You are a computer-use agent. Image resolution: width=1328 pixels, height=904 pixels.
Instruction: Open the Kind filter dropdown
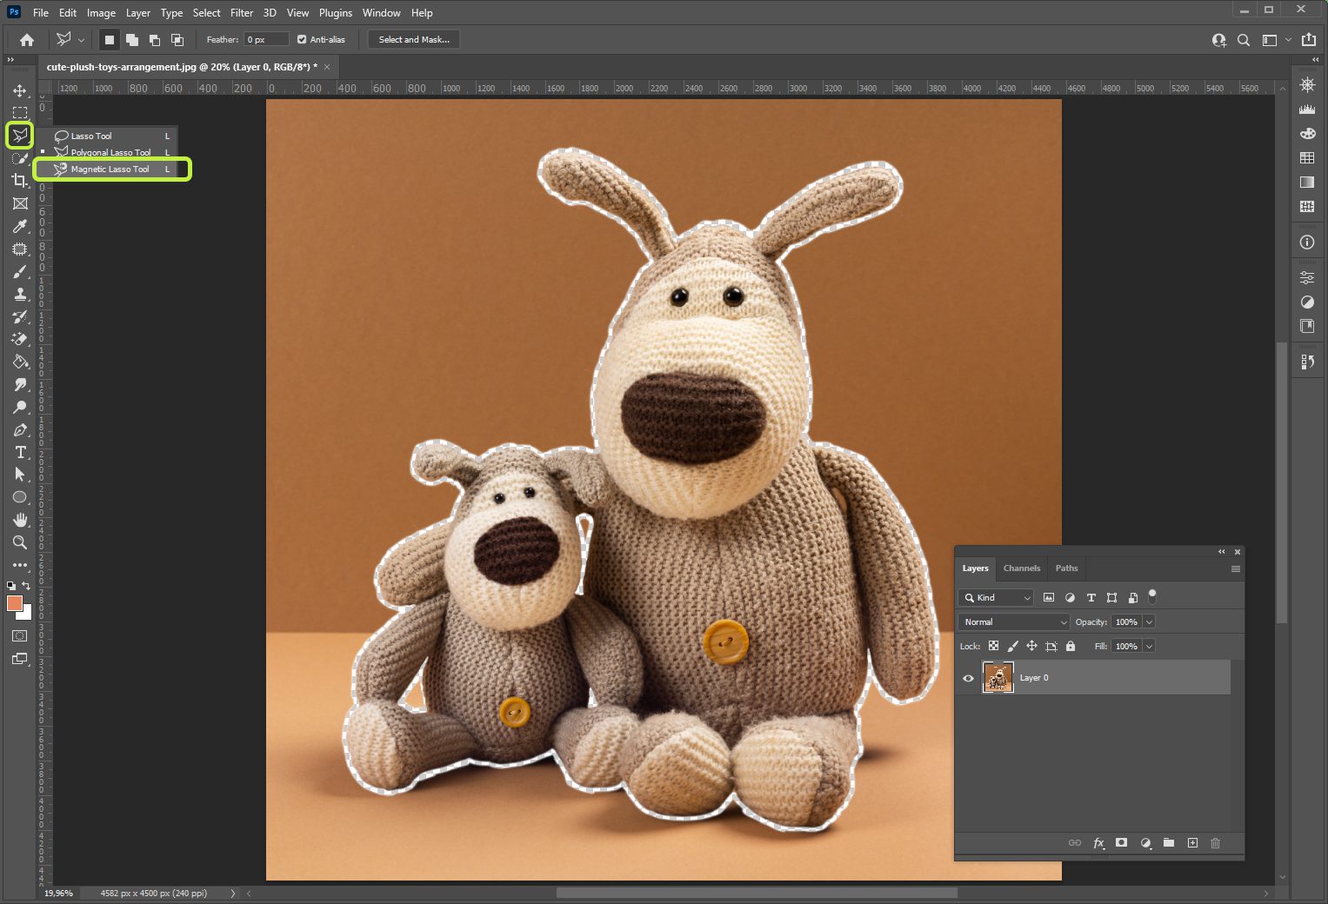click(x=996, y=598)
